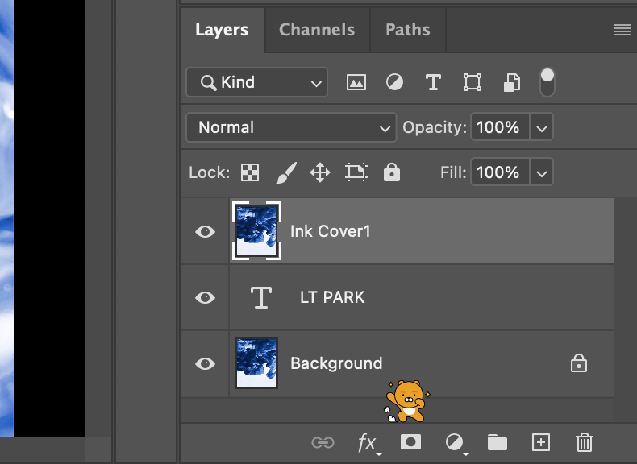
Task: Lock all padlock icon
Action: [x=392, y=172]
